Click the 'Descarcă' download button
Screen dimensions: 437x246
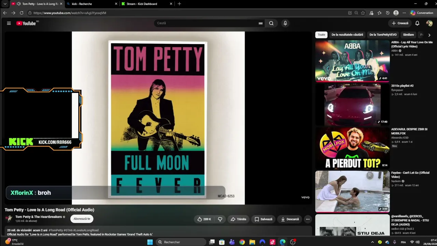(x=290, y=219)
